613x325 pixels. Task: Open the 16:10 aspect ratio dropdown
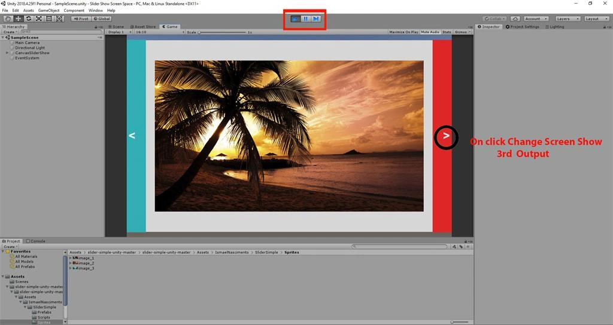(x=159, y=32)
